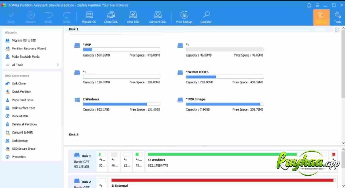Click the Undo toolbar icon
This screenshot has width=345, height=188.
point(49,17)
